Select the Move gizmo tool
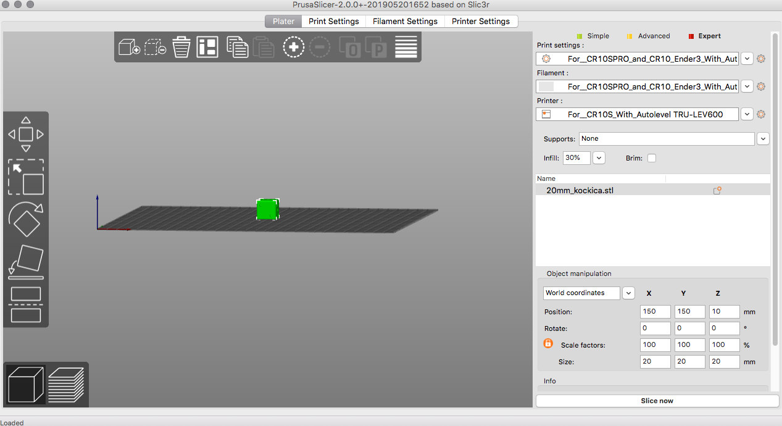782x426 pixels. tap(25, 134)
